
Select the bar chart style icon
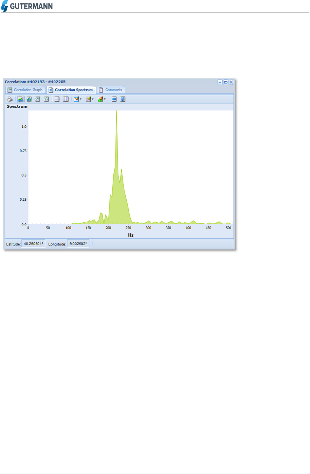(29, 99)
